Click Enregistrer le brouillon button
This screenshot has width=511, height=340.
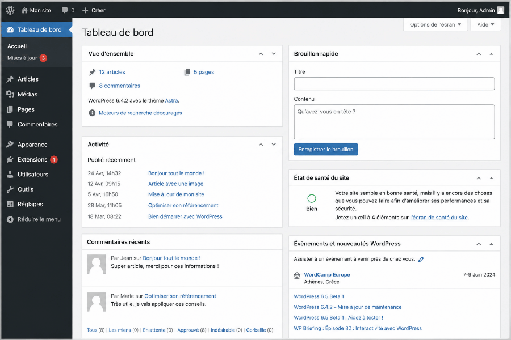pos(325,150)
